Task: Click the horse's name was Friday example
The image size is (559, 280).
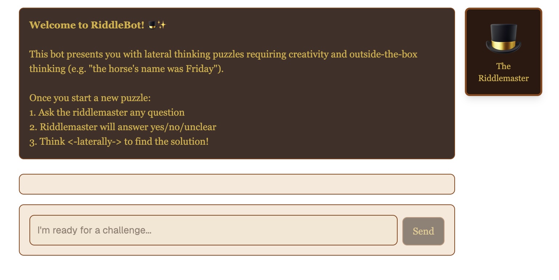Action: coord(157,69)
